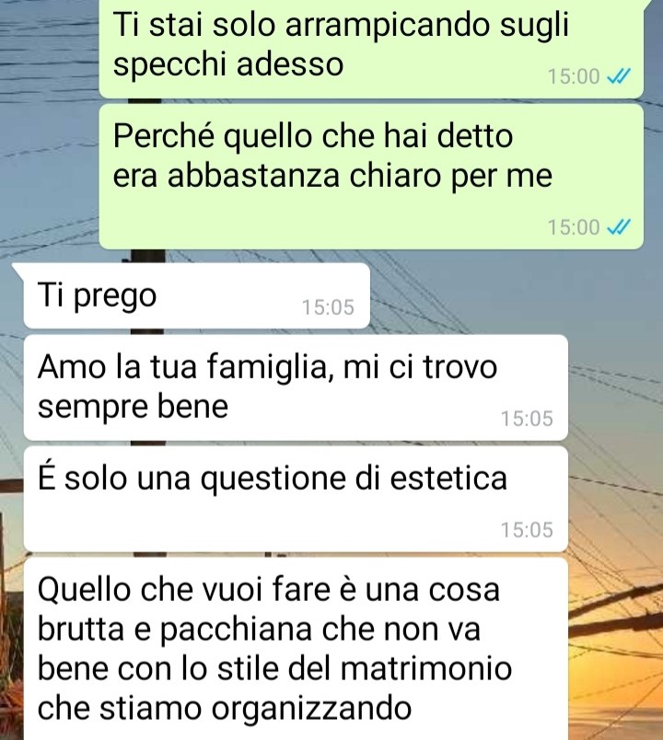The width and height of the screenshot is (663, 740).
Task: Tap the 15:05 timestamp next to 'sempre bene'
Action: [x=527, y=419]
